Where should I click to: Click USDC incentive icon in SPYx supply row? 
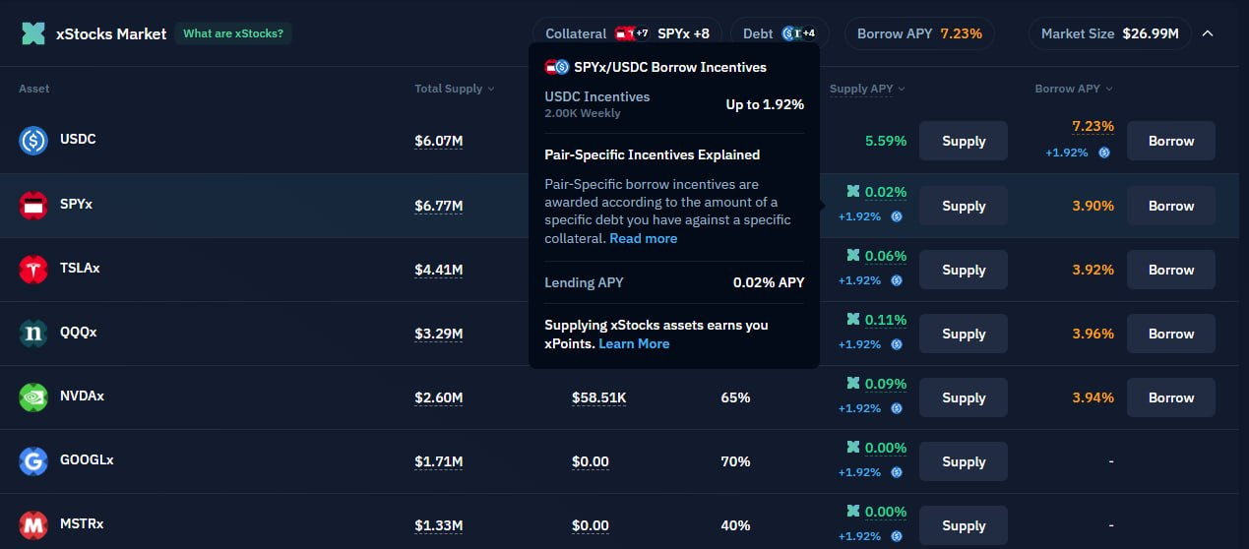point(897,216)
